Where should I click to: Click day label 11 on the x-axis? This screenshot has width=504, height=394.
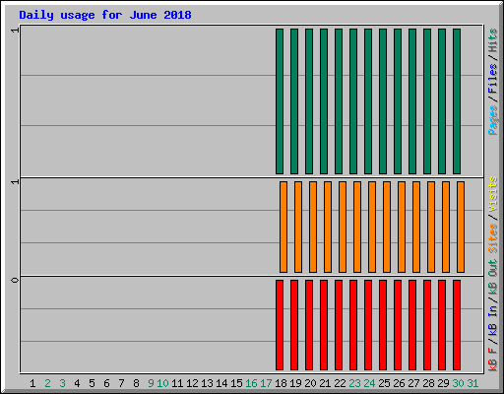[177, 383]
